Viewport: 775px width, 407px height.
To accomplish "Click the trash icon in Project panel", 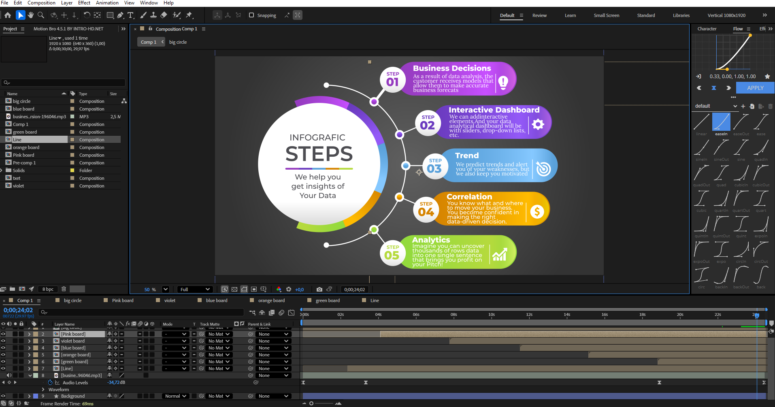I will [64, 289].
